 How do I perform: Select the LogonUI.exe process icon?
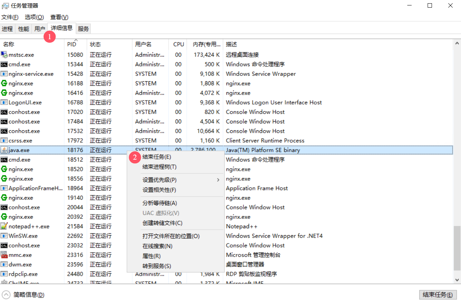coord(4,102)
